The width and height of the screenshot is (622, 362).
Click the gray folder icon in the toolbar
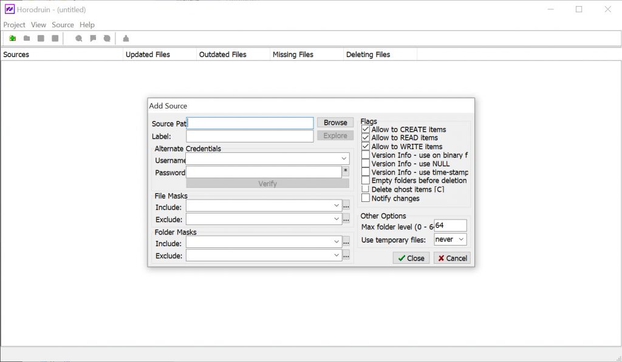pos(27,38)
